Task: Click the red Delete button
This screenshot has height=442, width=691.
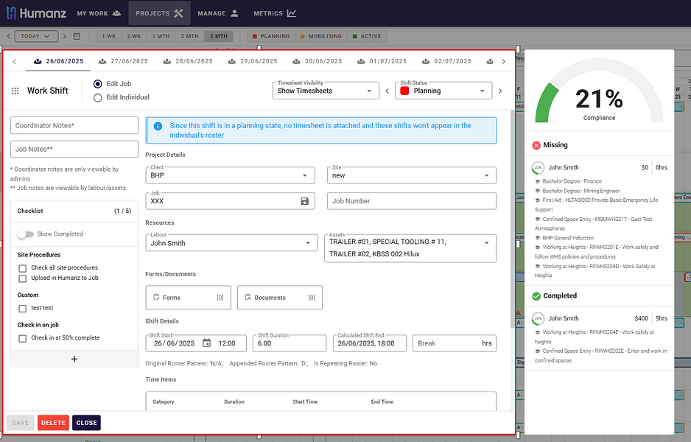Action: click(53, 423)
